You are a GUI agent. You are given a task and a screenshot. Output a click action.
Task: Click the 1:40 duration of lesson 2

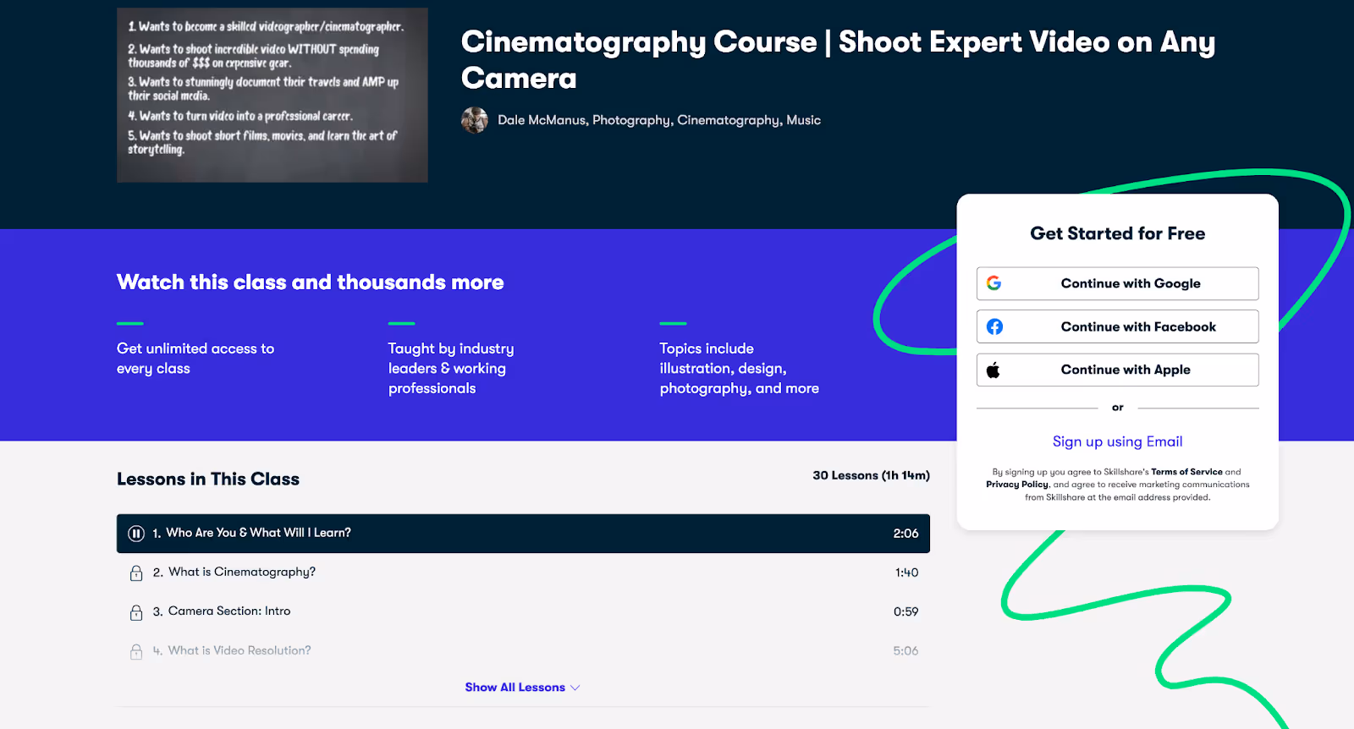coord(906,573)
